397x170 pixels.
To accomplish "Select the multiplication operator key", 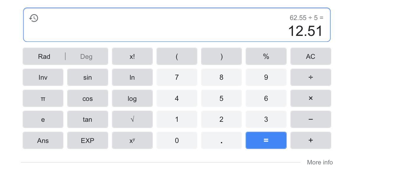I will [x=311, y=98].
